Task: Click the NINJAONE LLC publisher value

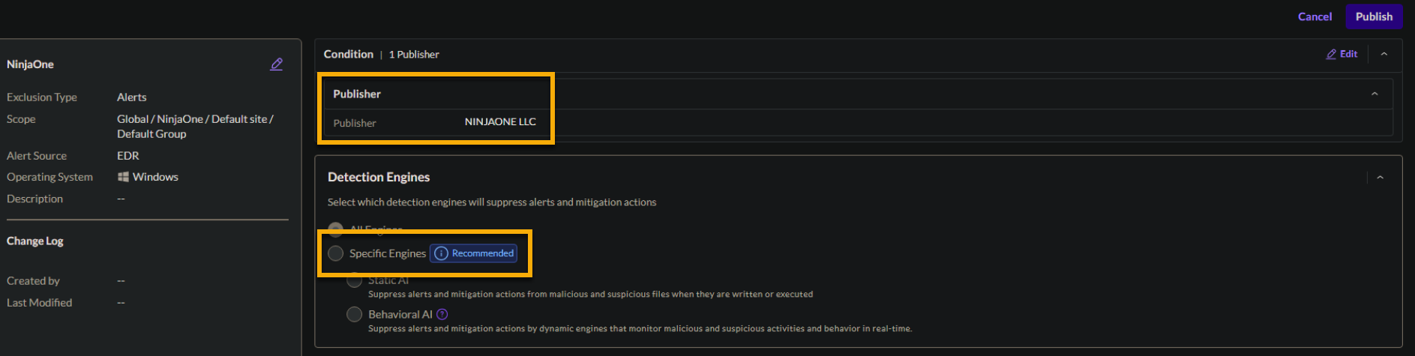Action: coord(500,122)
